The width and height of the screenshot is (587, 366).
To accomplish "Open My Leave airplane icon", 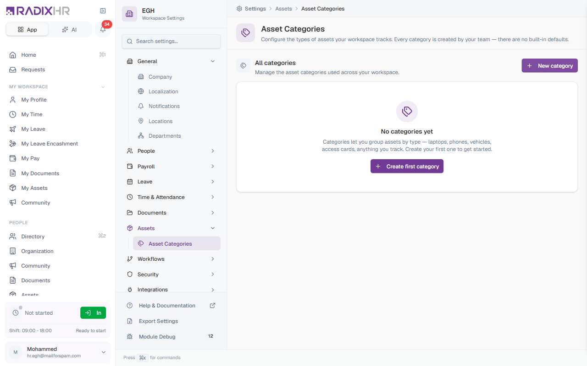I will [13, 129].
